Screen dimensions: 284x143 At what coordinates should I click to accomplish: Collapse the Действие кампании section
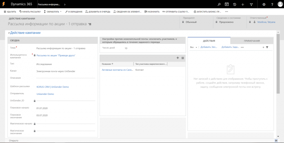[x=9, y=33]
